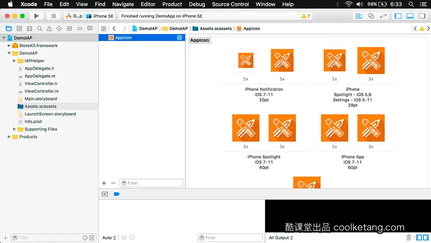This screenshot has height=243, width=431.
Task: Open the All Output dropdown
Action: click(x=281, y=238)
